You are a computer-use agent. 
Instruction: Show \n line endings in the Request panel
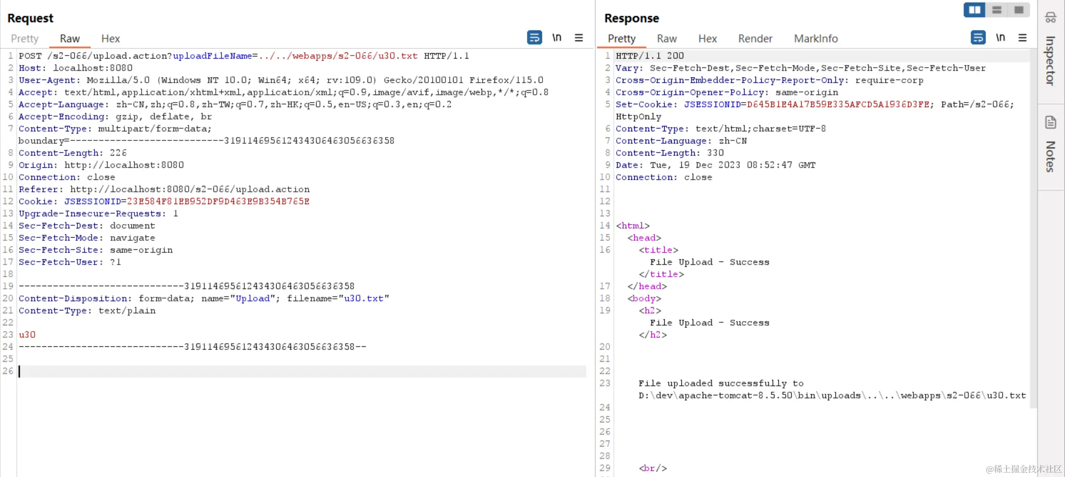(557, 38)
